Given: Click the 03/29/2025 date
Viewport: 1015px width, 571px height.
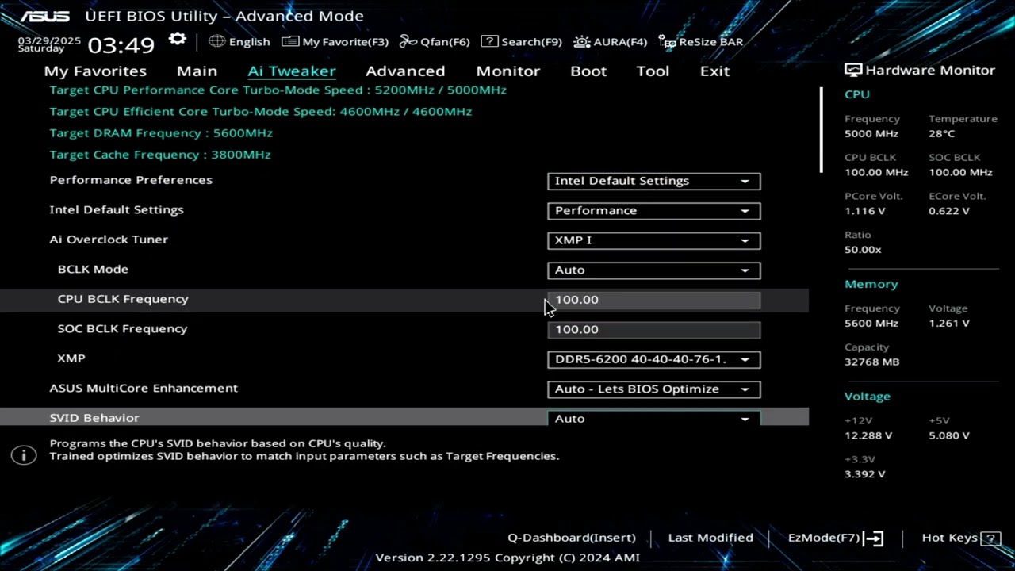Looking at the screenshot, I should tap(49, 40).
